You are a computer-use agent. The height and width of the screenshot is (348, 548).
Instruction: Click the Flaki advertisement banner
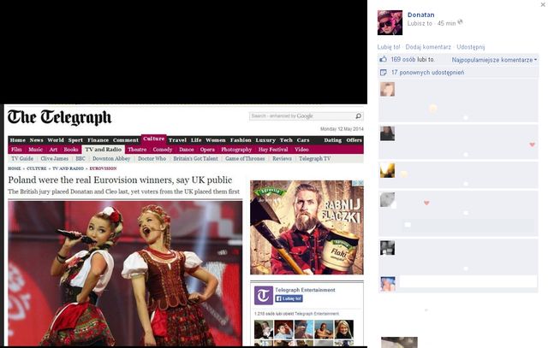[307, 227]
